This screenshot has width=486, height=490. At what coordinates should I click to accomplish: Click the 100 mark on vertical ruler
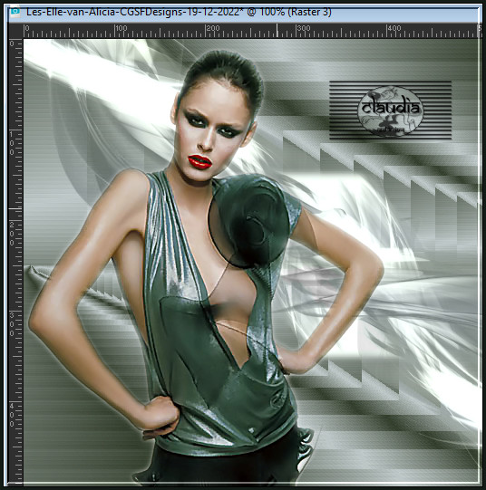point(12,143)
